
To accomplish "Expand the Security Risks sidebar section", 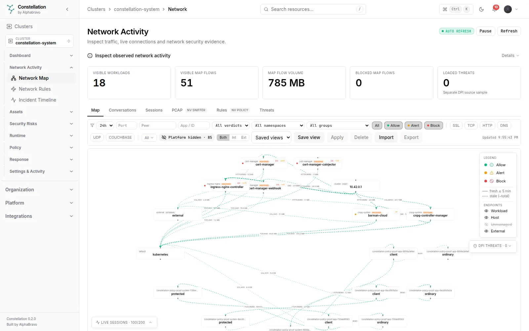I will point(41,124).
